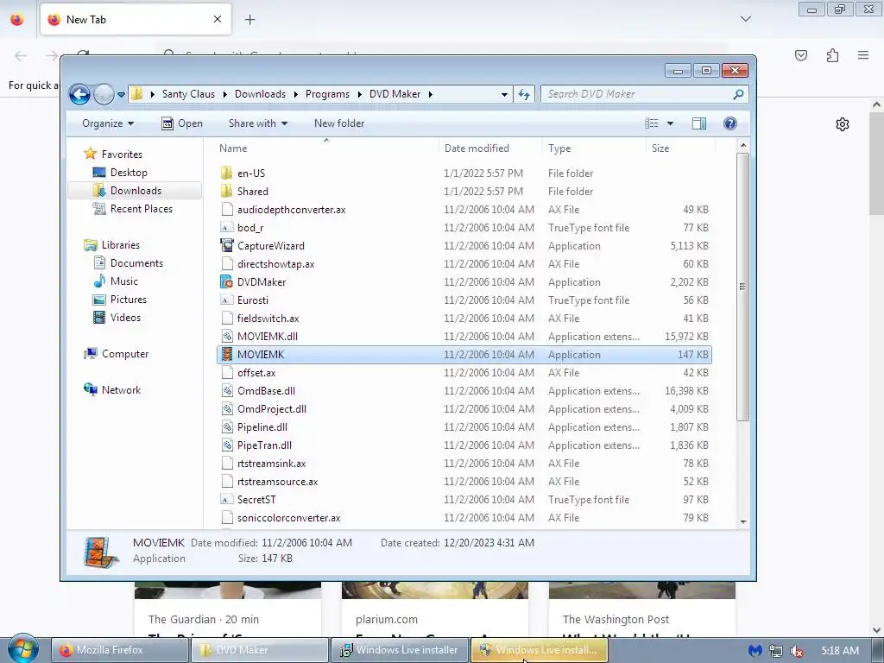This screenshot has width=884, height=663.
Task: Select the bod_r font file icon
Action: coord(227,228)
